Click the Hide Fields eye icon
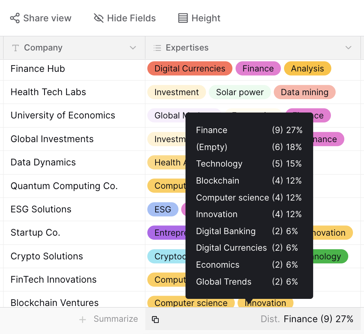Image resolution: width=364 pixels, height=334 pixels. click(98, 18)
